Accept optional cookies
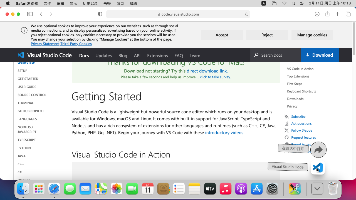Viewport: 356px width, 200px height. (x=222, y=35)
